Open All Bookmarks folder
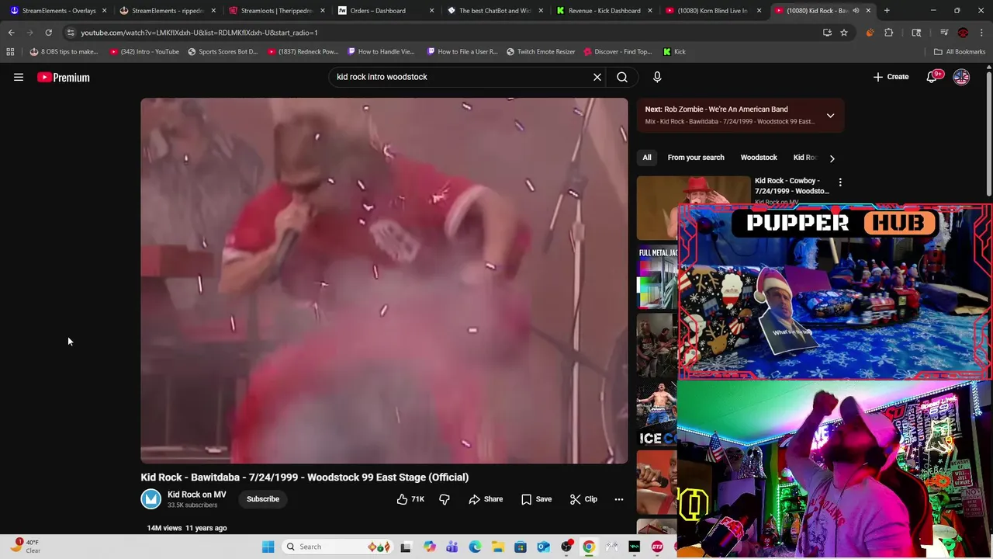Screen dimensions: 993x559 pyautogui.click(x=959, y=51)
